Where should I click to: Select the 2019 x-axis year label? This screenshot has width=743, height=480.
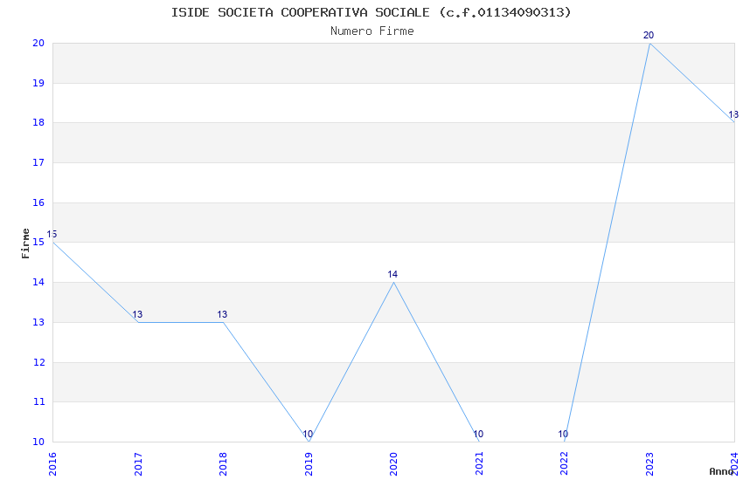coord(309,464)
